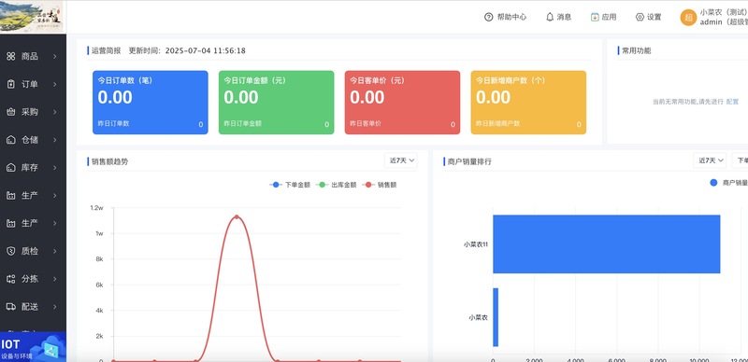Screen dimensions: 748x362
Task: Click the 仓储 warehouse icon
Action: click(x=11, y=140)
